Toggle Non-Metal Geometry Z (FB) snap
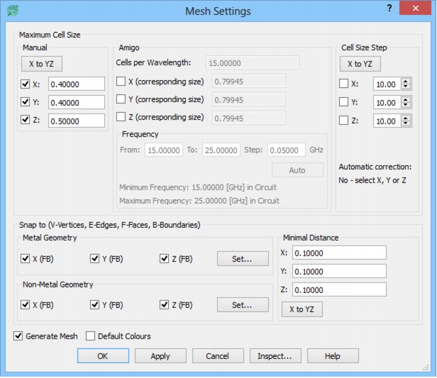 point(164,305)
